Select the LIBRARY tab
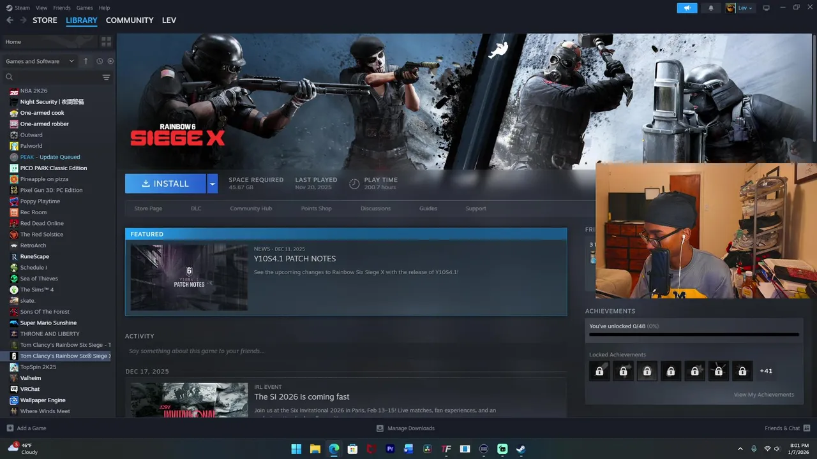The image size is (817, 459). 82,20
